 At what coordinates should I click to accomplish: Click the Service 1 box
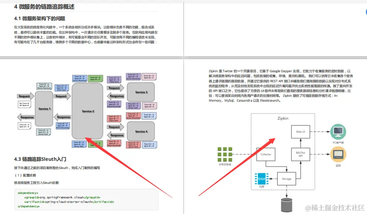coord(44,109)
